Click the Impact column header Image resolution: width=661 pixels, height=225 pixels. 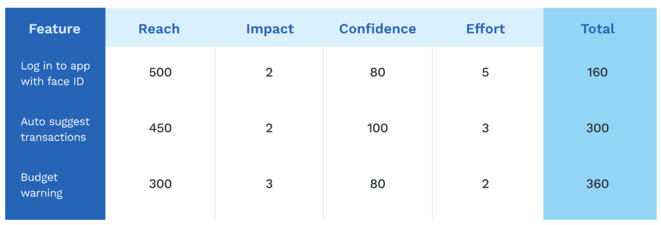click(270, 29)
